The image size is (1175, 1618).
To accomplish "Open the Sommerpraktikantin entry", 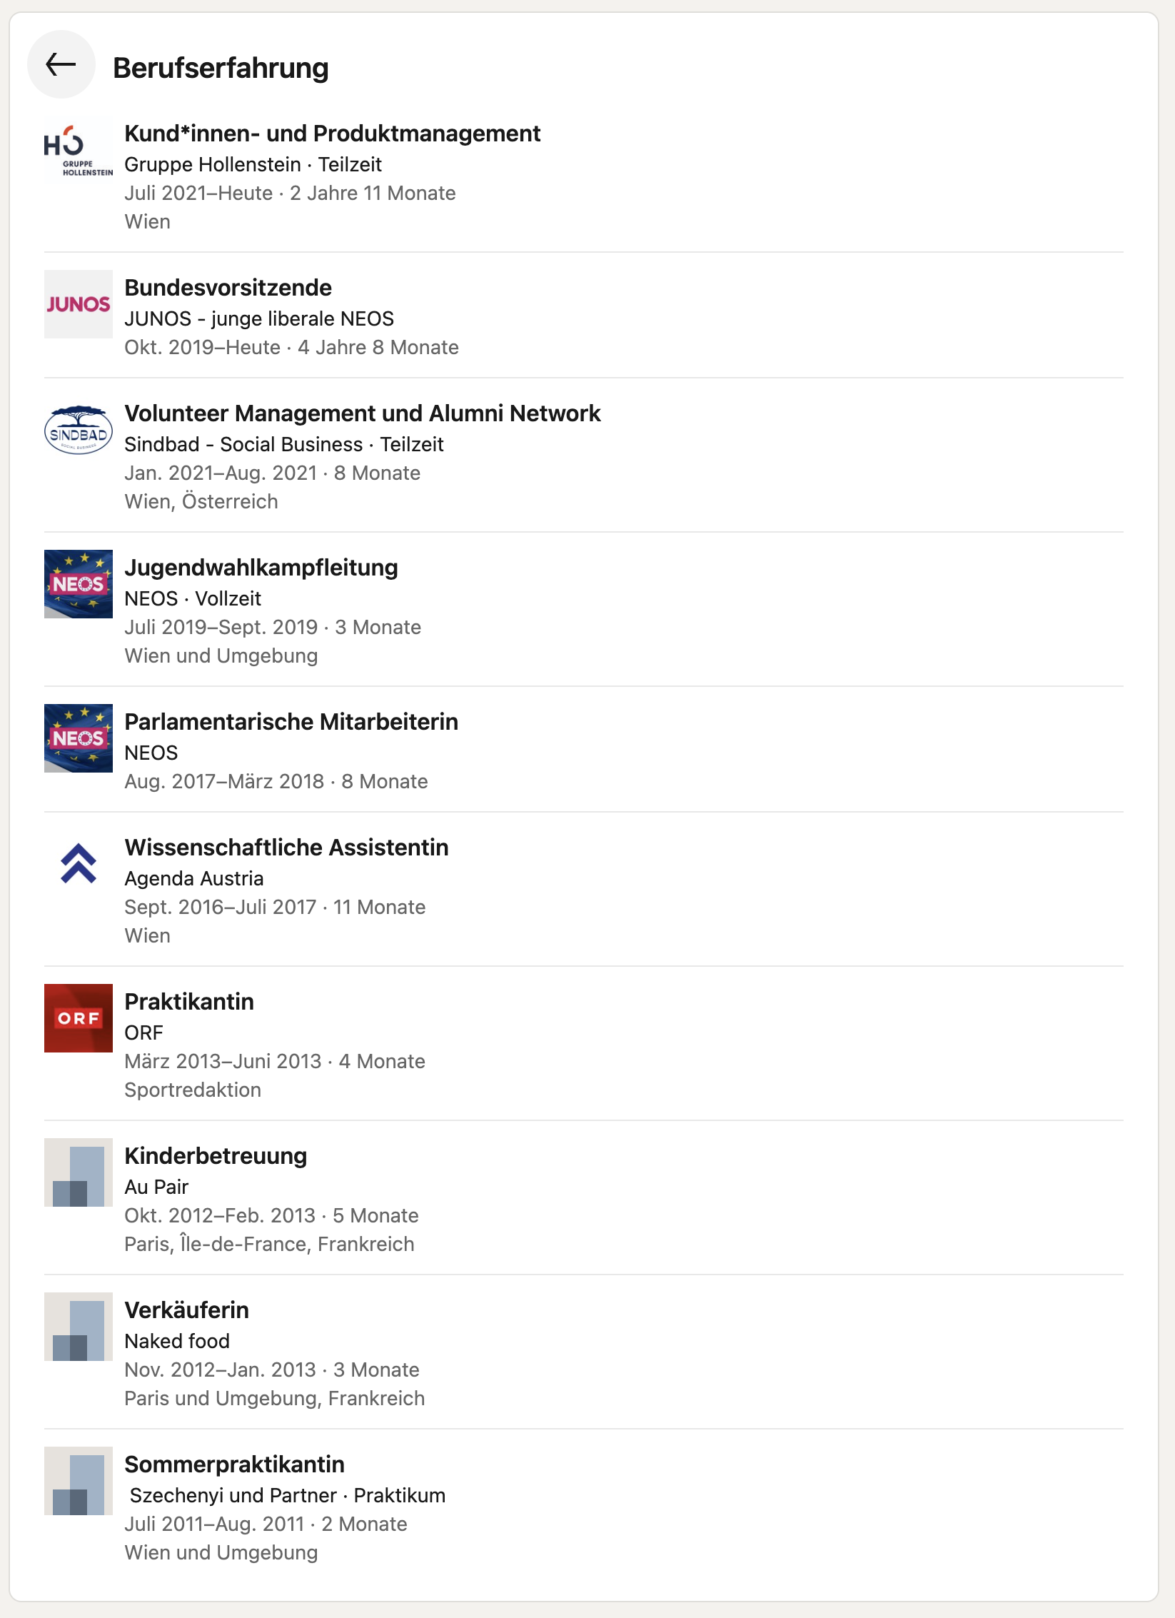I will (235, 1464).
